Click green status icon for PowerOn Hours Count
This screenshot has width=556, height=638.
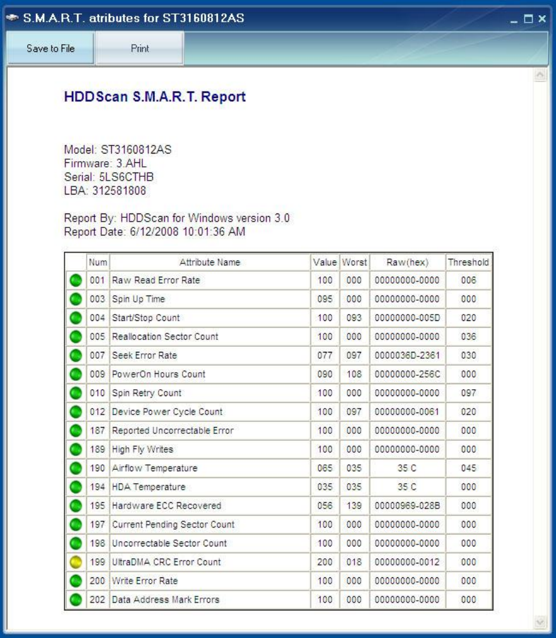tap(76, 374)
